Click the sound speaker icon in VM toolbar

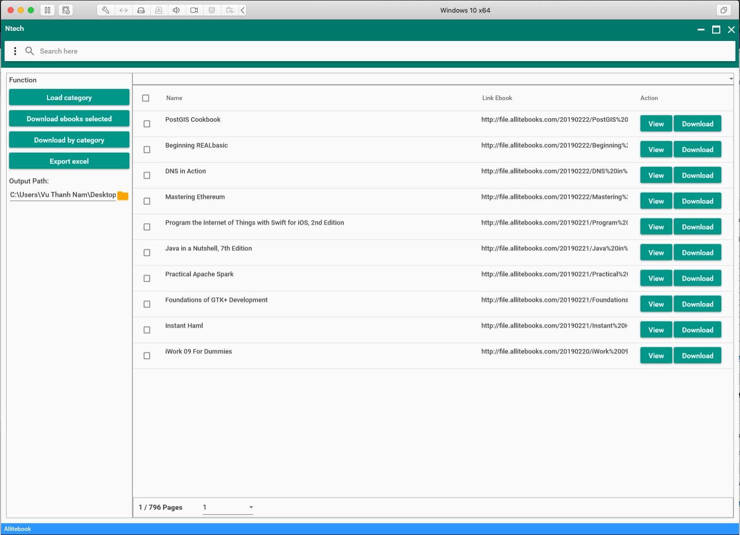[x=176, y=10]
